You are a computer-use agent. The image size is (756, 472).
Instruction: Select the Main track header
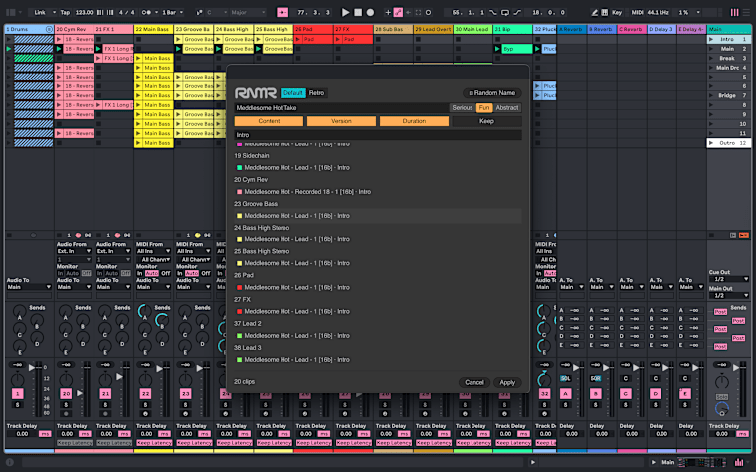728,29
